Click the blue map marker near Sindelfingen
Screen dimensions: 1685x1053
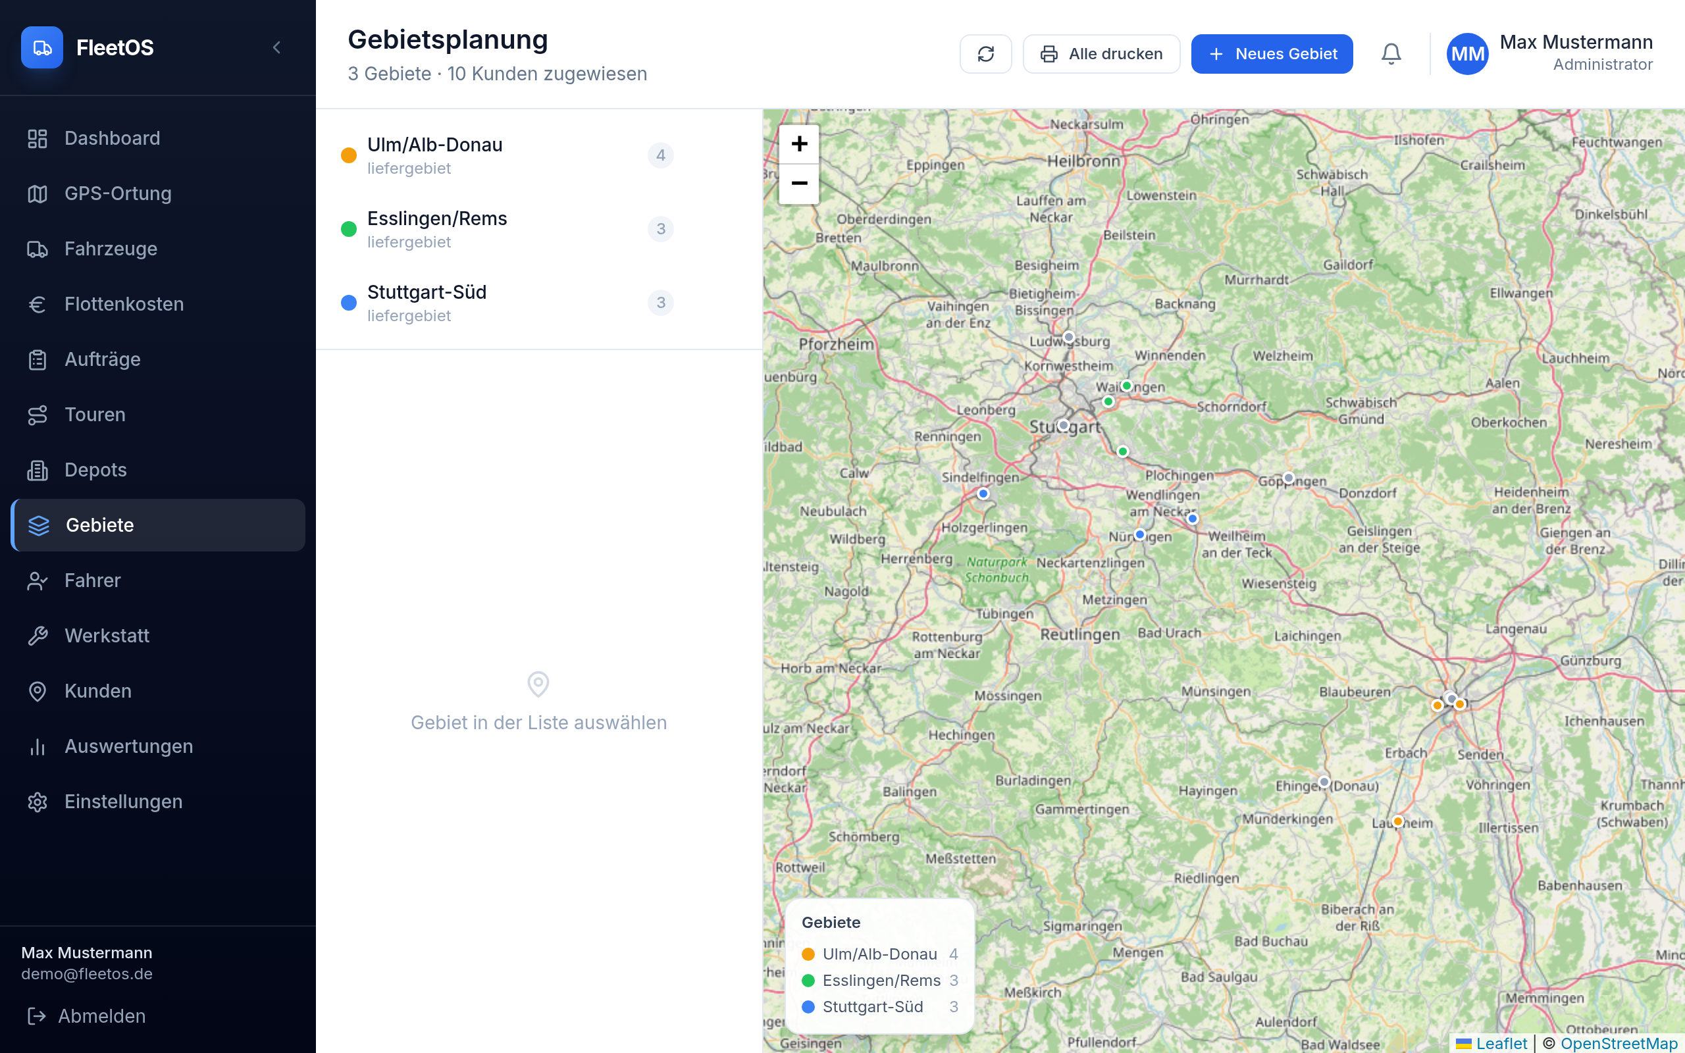(983, 494)
